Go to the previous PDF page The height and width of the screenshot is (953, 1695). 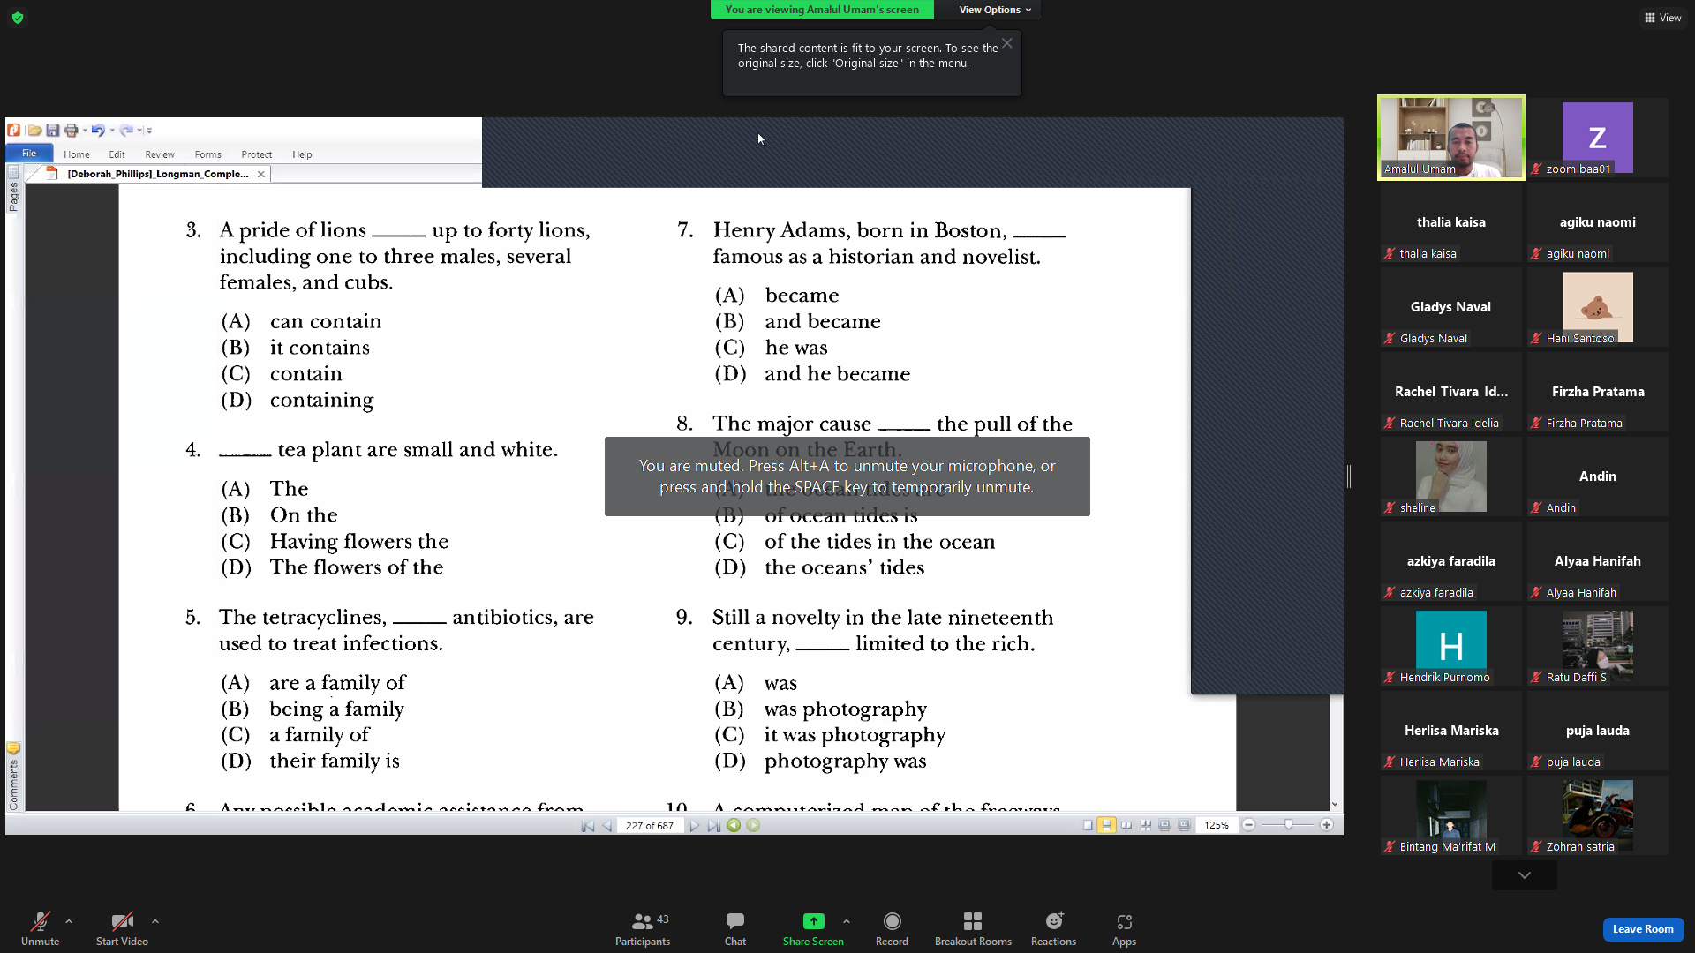607,826
